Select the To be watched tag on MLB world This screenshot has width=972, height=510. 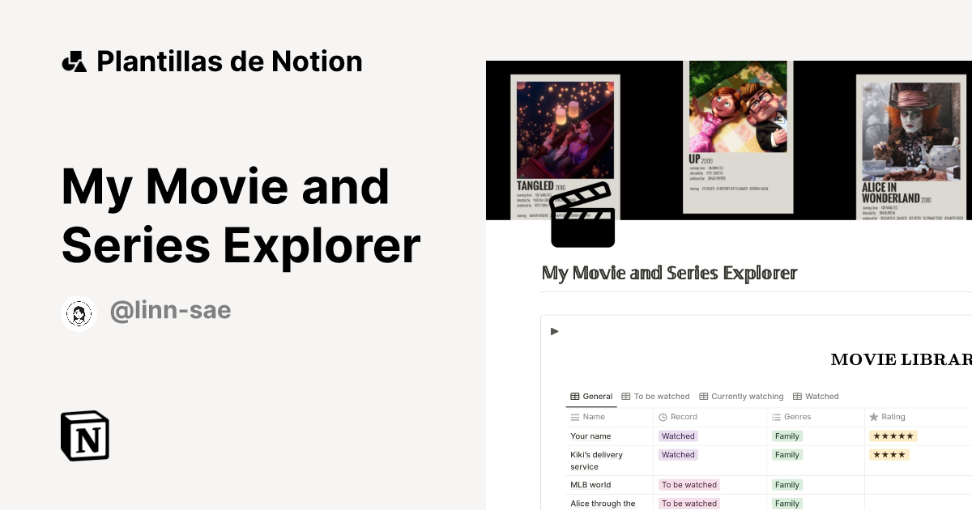[x=688, y=484]
